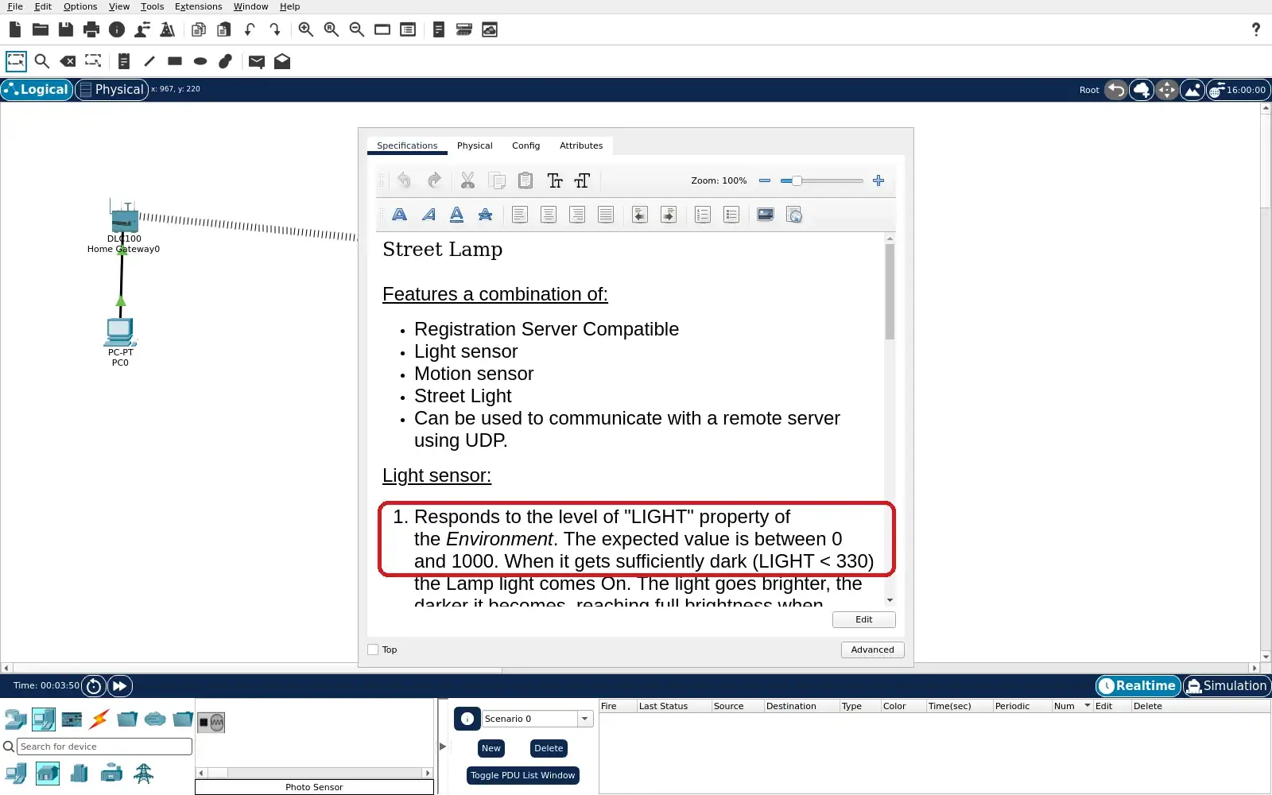Switch to Logical workspace view
The height and width of the screenshot is (795, 1272).
(x=37, y=89)
